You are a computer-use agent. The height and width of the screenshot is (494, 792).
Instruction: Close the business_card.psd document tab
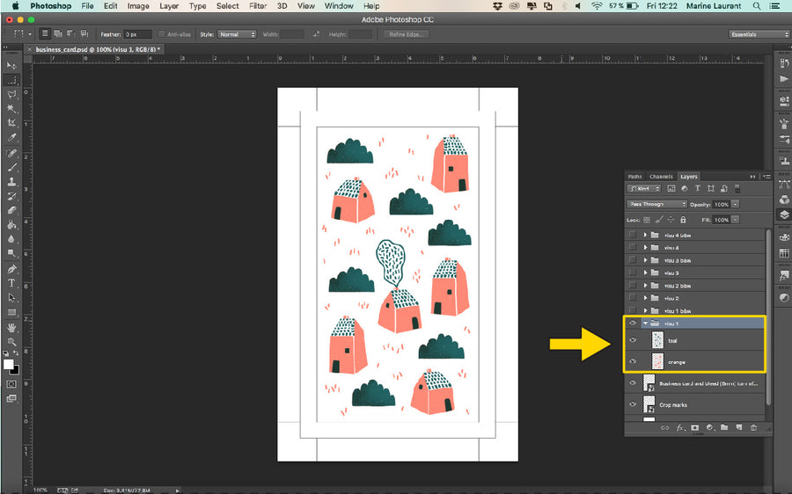tap(30, 49)
